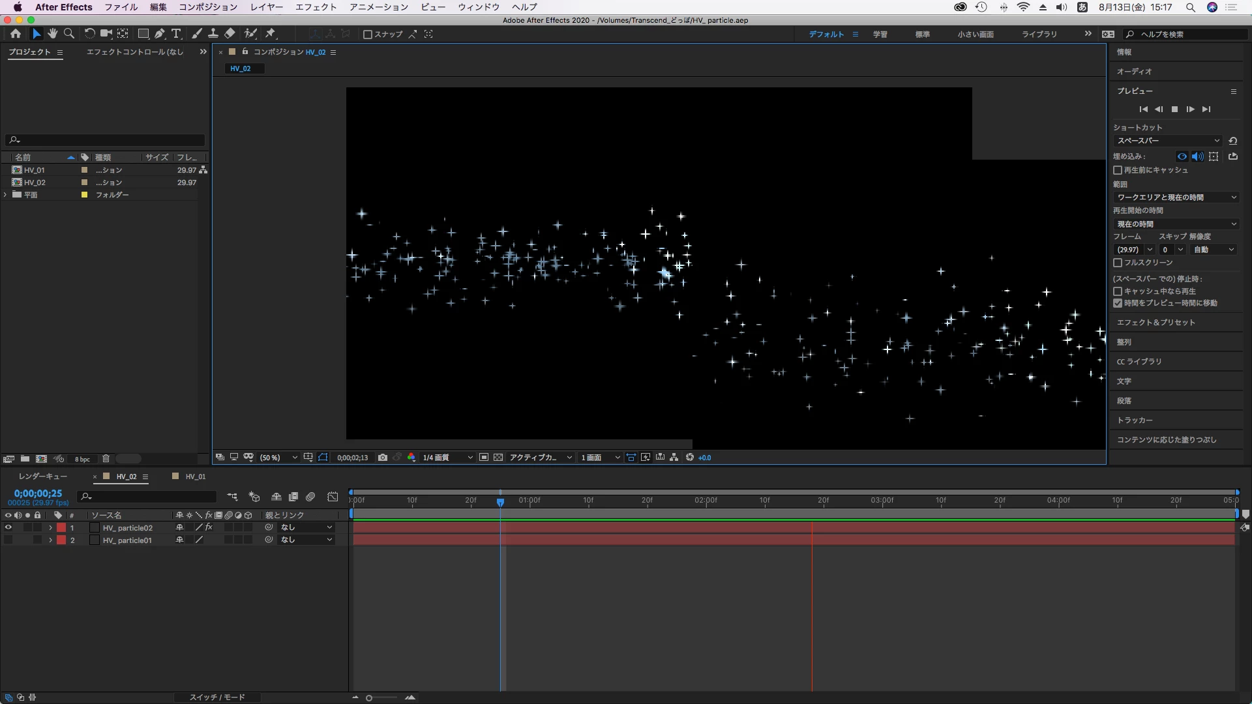Select the Pen tool

coord(160,34)
